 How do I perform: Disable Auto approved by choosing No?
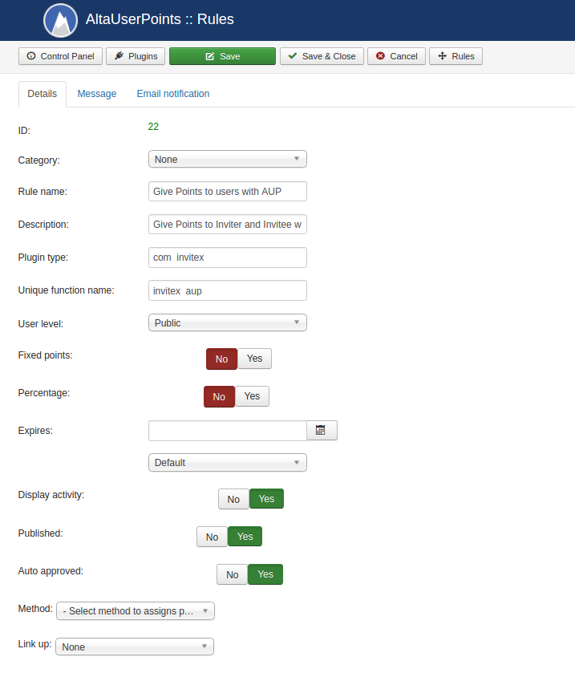[232, 574]
